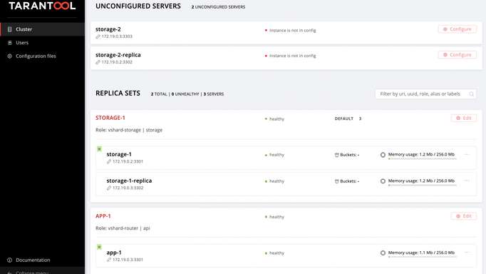Edit the STORAGE-1 replica set

click(464, 118)
